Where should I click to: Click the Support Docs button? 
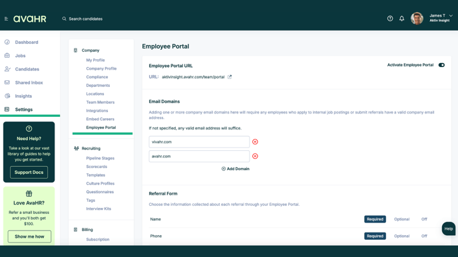coord(29,172)
